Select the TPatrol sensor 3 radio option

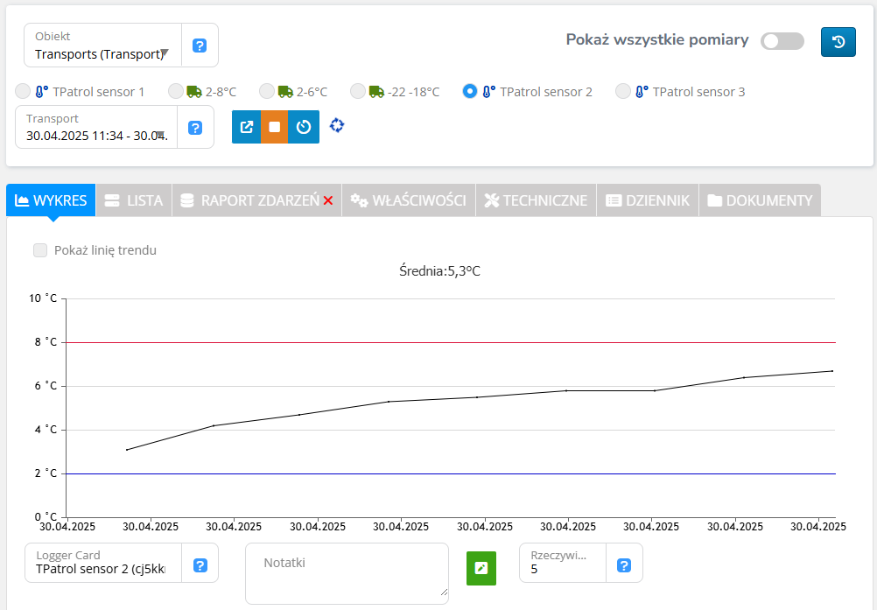(x=622, y=91)
